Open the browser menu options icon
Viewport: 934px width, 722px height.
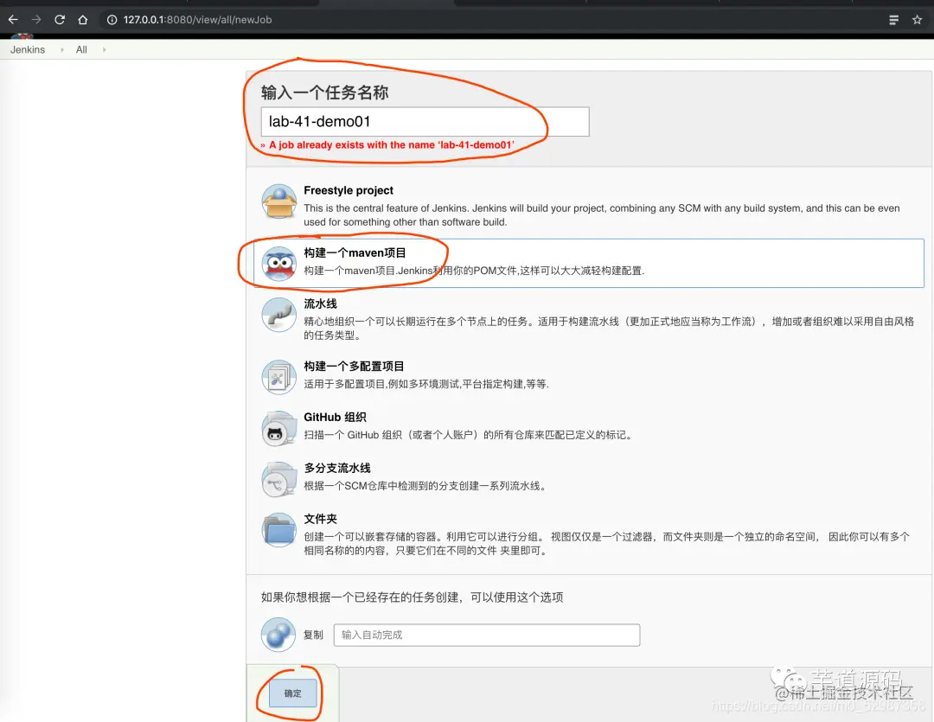893,19
